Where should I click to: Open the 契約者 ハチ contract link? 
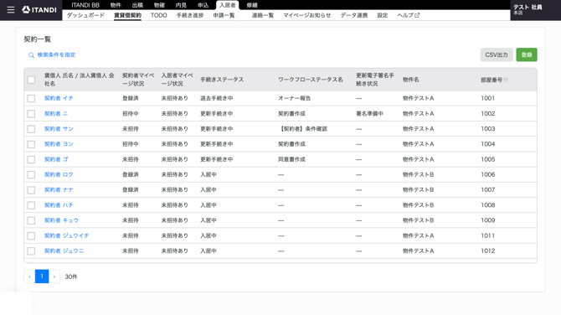point(59,205)
